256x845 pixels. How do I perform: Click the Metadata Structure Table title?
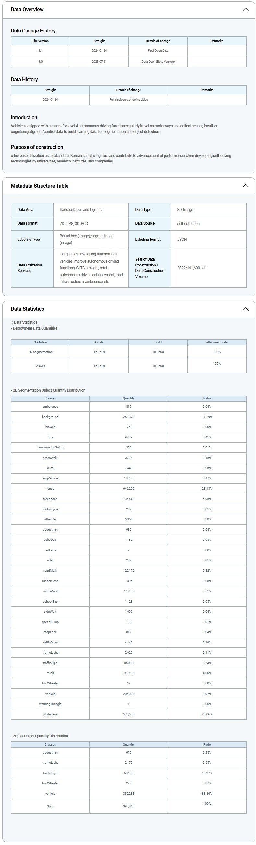(x=40, y=186)
